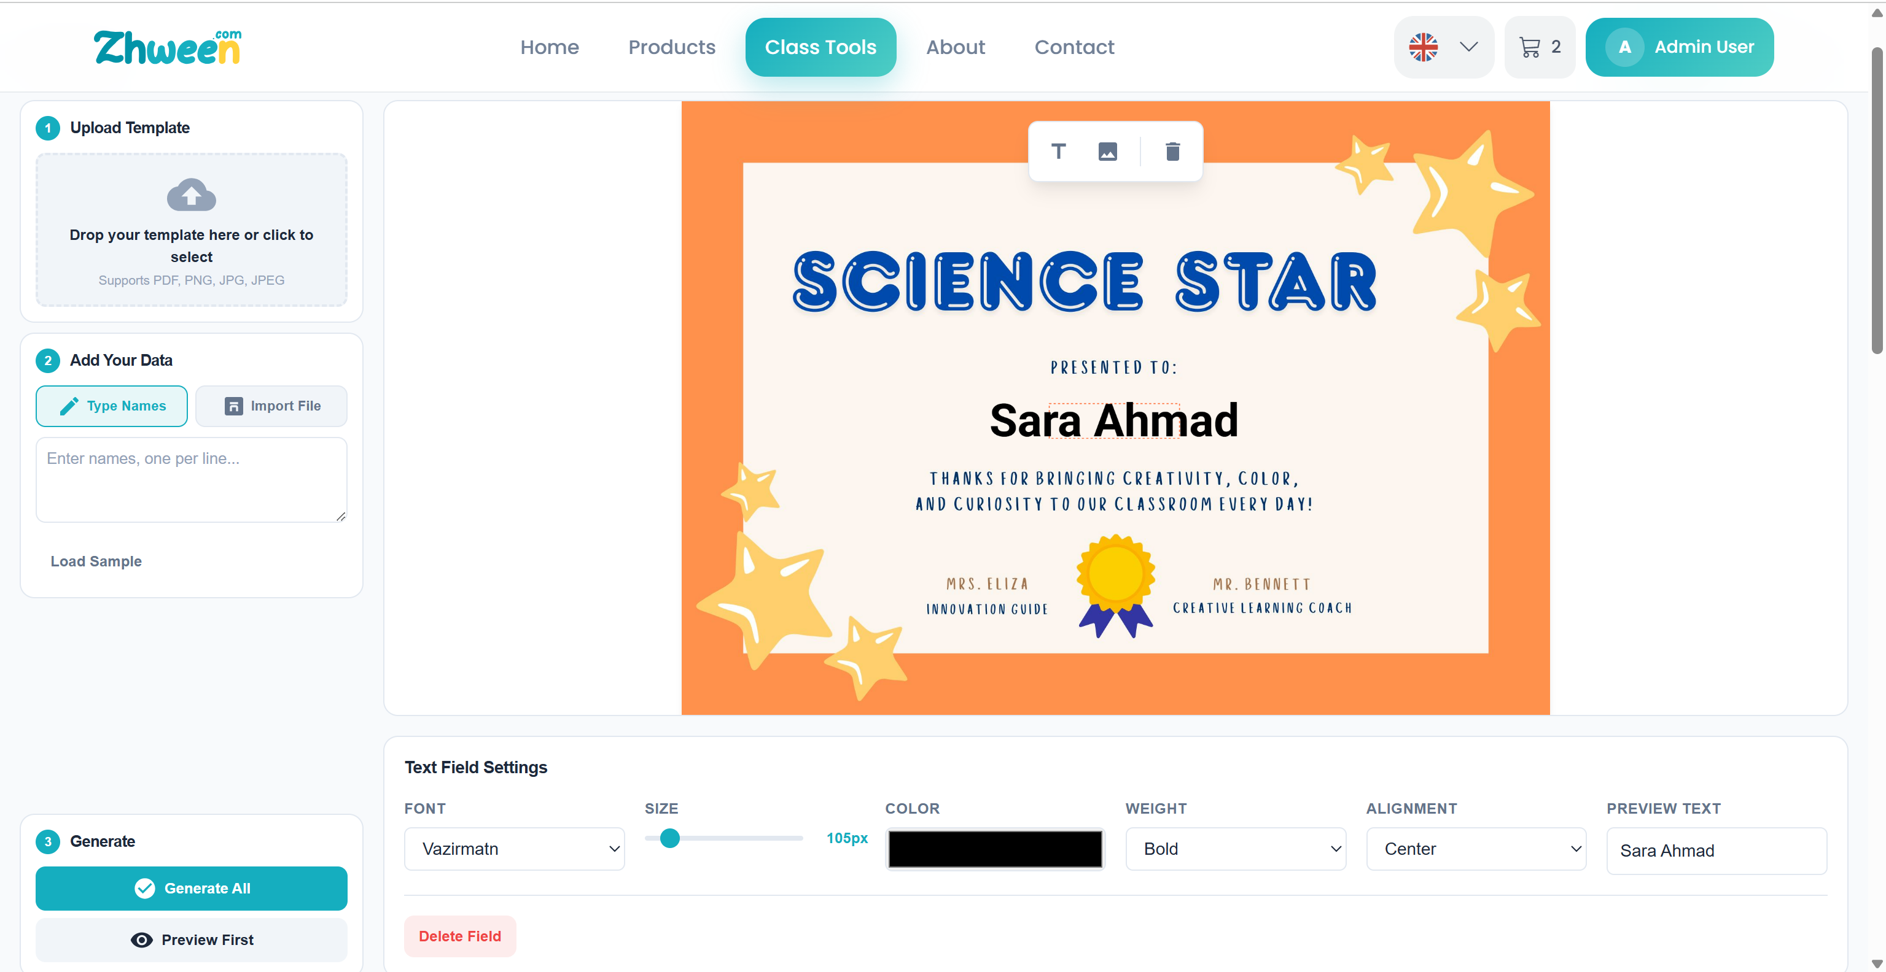
Task: Click Preview First eye button
Action: coord(191,940)
